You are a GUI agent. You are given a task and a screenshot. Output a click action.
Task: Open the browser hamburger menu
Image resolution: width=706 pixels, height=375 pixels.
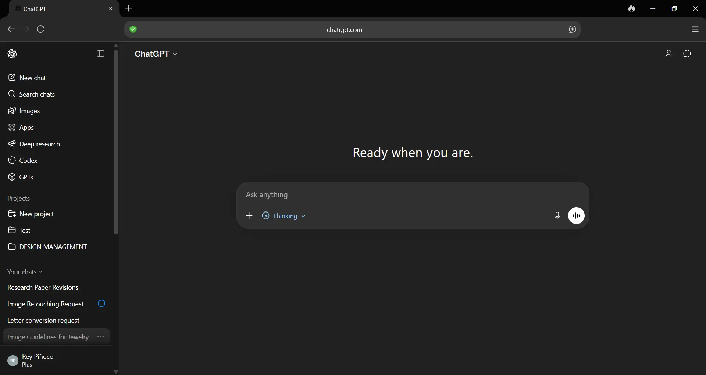[x=695, y=29]
